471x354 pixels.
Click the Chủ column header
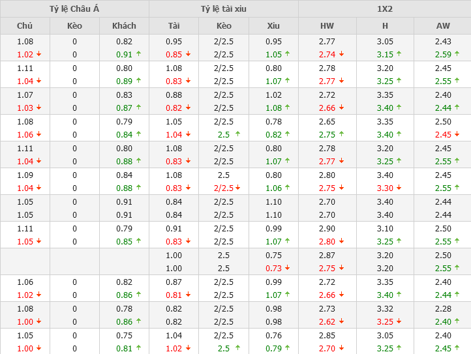(25, 26)
